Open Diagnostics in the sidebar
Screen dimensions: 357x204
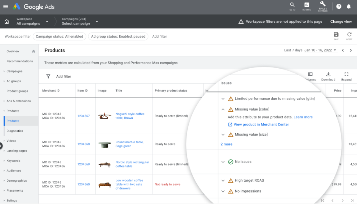pos(15,131)
